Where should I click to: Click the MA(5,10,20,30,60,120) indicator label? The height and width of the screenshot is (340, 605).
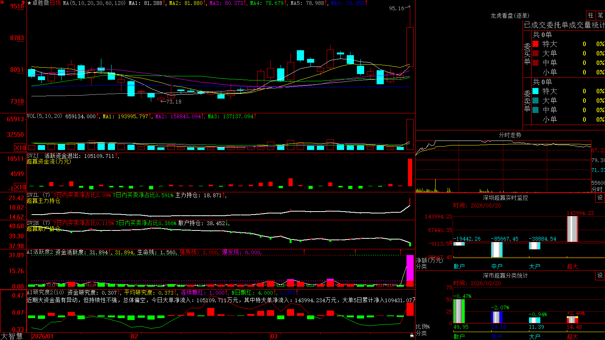coord(94,3)
